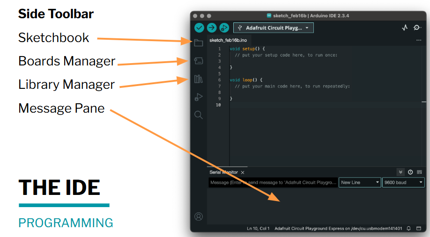Viewport: 430px width, 237px height.
Task: Open the New Line ending dropdown
Action: [x=360, y=182]
